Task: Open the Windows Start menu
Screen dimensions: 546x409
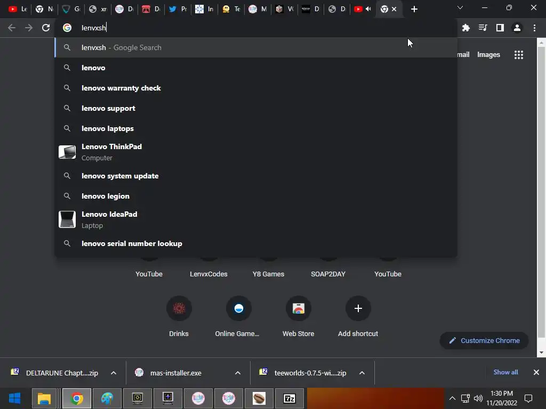Action: tap(14, 398)
